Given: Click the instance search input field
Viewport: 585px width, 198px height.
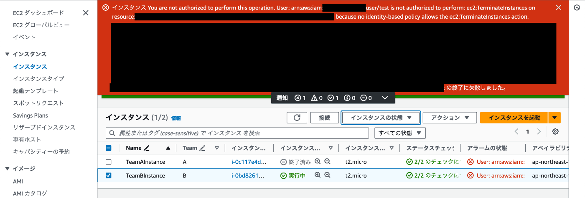Looking at the screenshot, I should click(x=237, y=133).
